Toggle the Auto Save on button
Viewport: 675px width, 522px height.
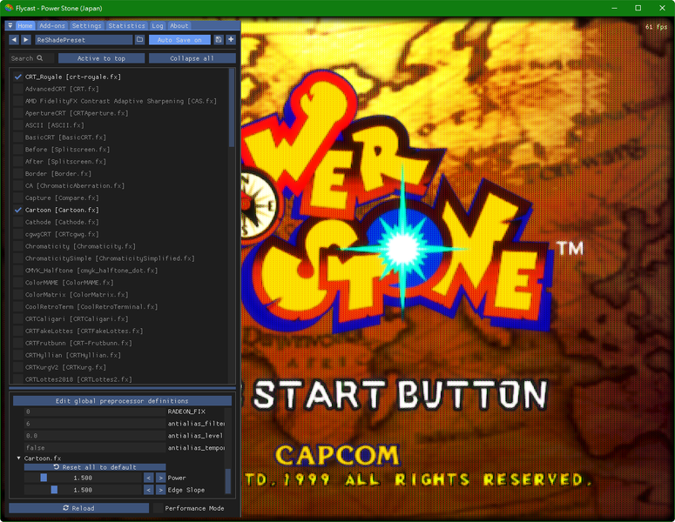pos(179,39)
